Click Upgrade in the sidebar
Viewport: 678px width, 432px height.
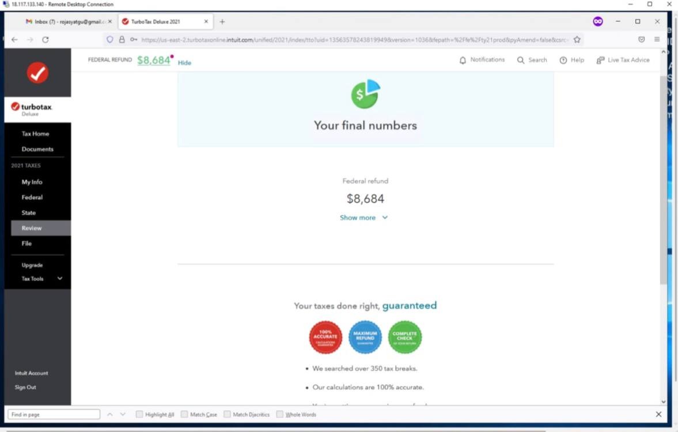(x=32, y=265)
